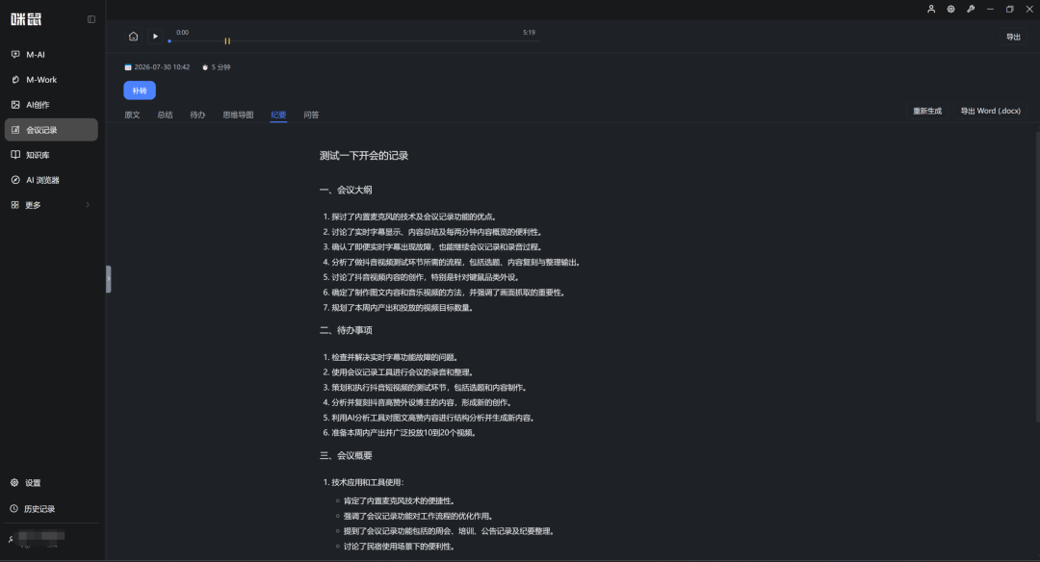Click outline item 规划了本周内产出和投放
This screenshot has width=1040, height=562.
(x=398, y=308)
